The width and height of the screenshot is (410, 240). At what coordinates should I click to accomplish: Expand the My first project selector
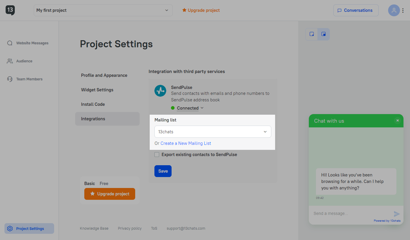[x=103, y=10]
